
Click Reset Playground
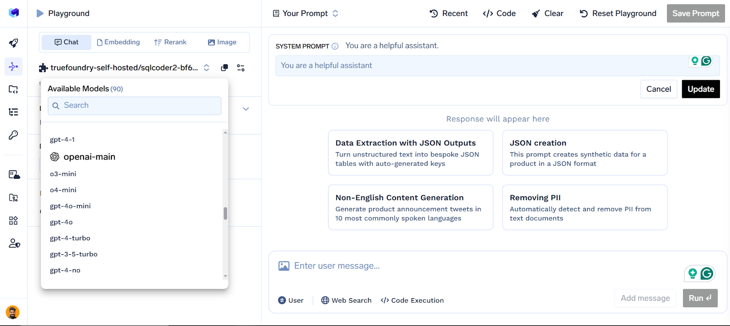click(618, 14)
